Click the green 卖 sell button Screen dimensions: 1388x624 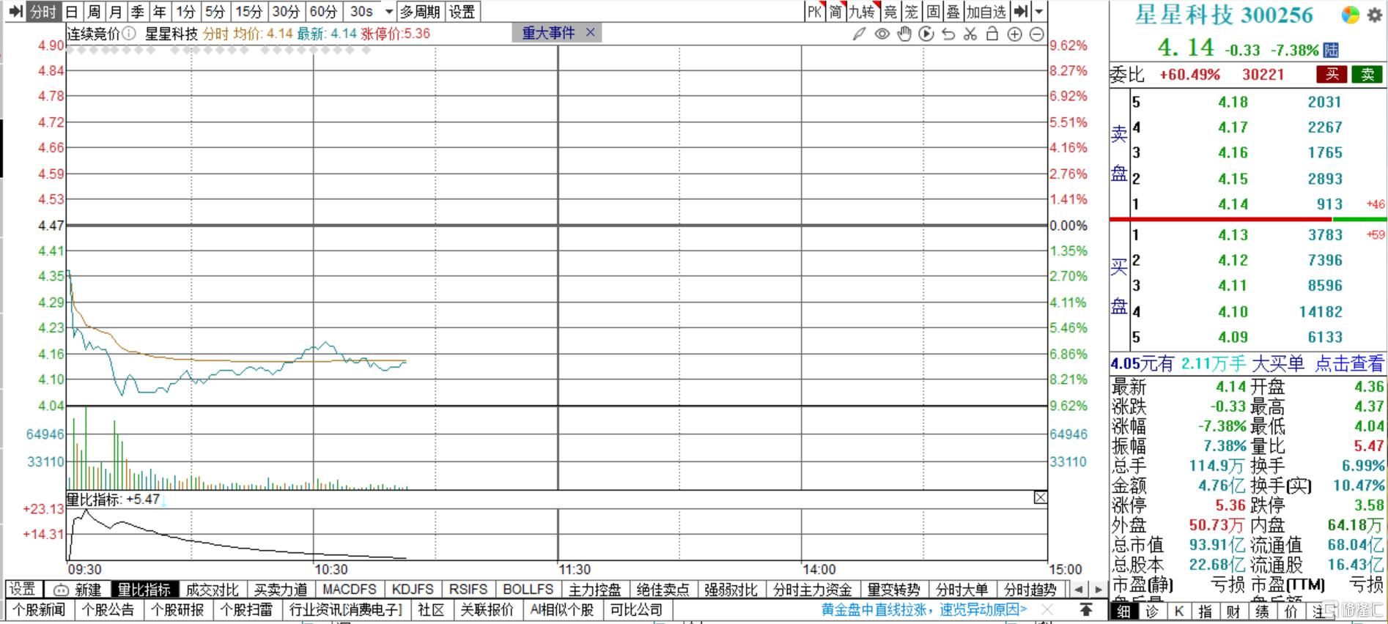tap(1367, 74)
